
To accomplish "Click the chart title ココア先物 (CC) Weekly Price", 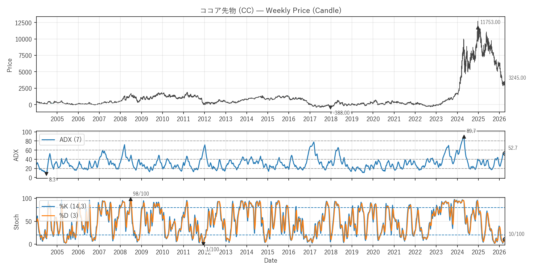I will tap(271, 10).
